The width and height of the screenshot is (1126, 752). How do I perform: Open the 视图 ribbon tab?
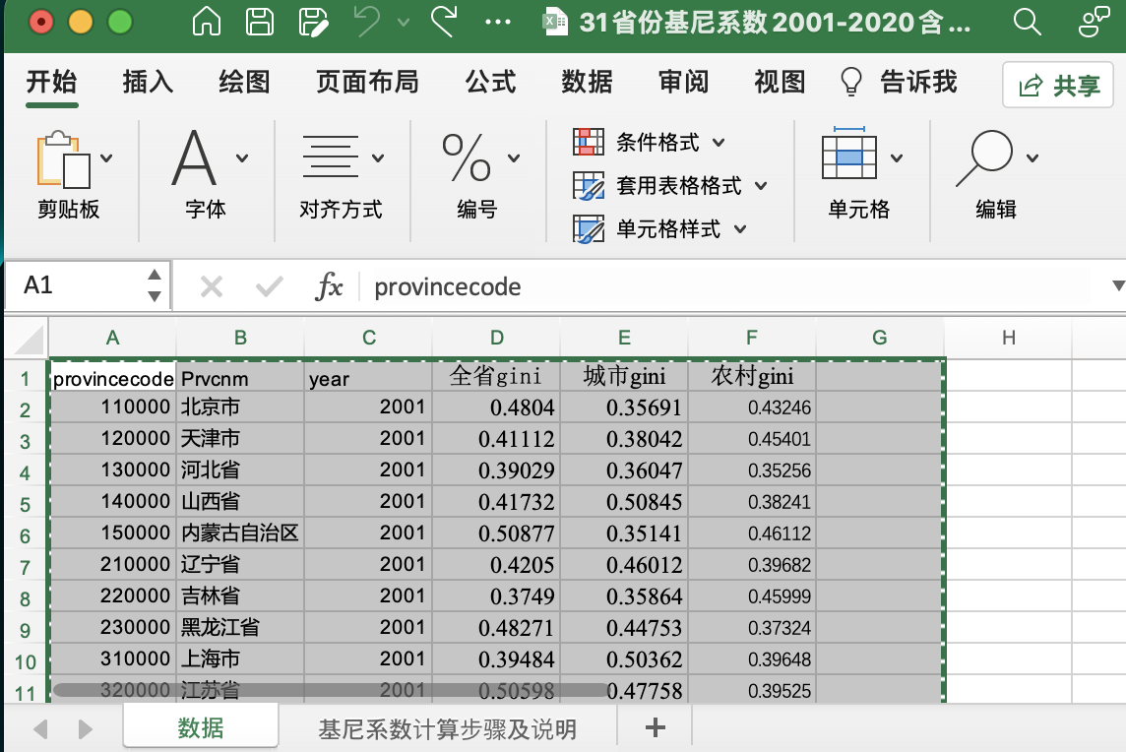click(x=780, y=82)
